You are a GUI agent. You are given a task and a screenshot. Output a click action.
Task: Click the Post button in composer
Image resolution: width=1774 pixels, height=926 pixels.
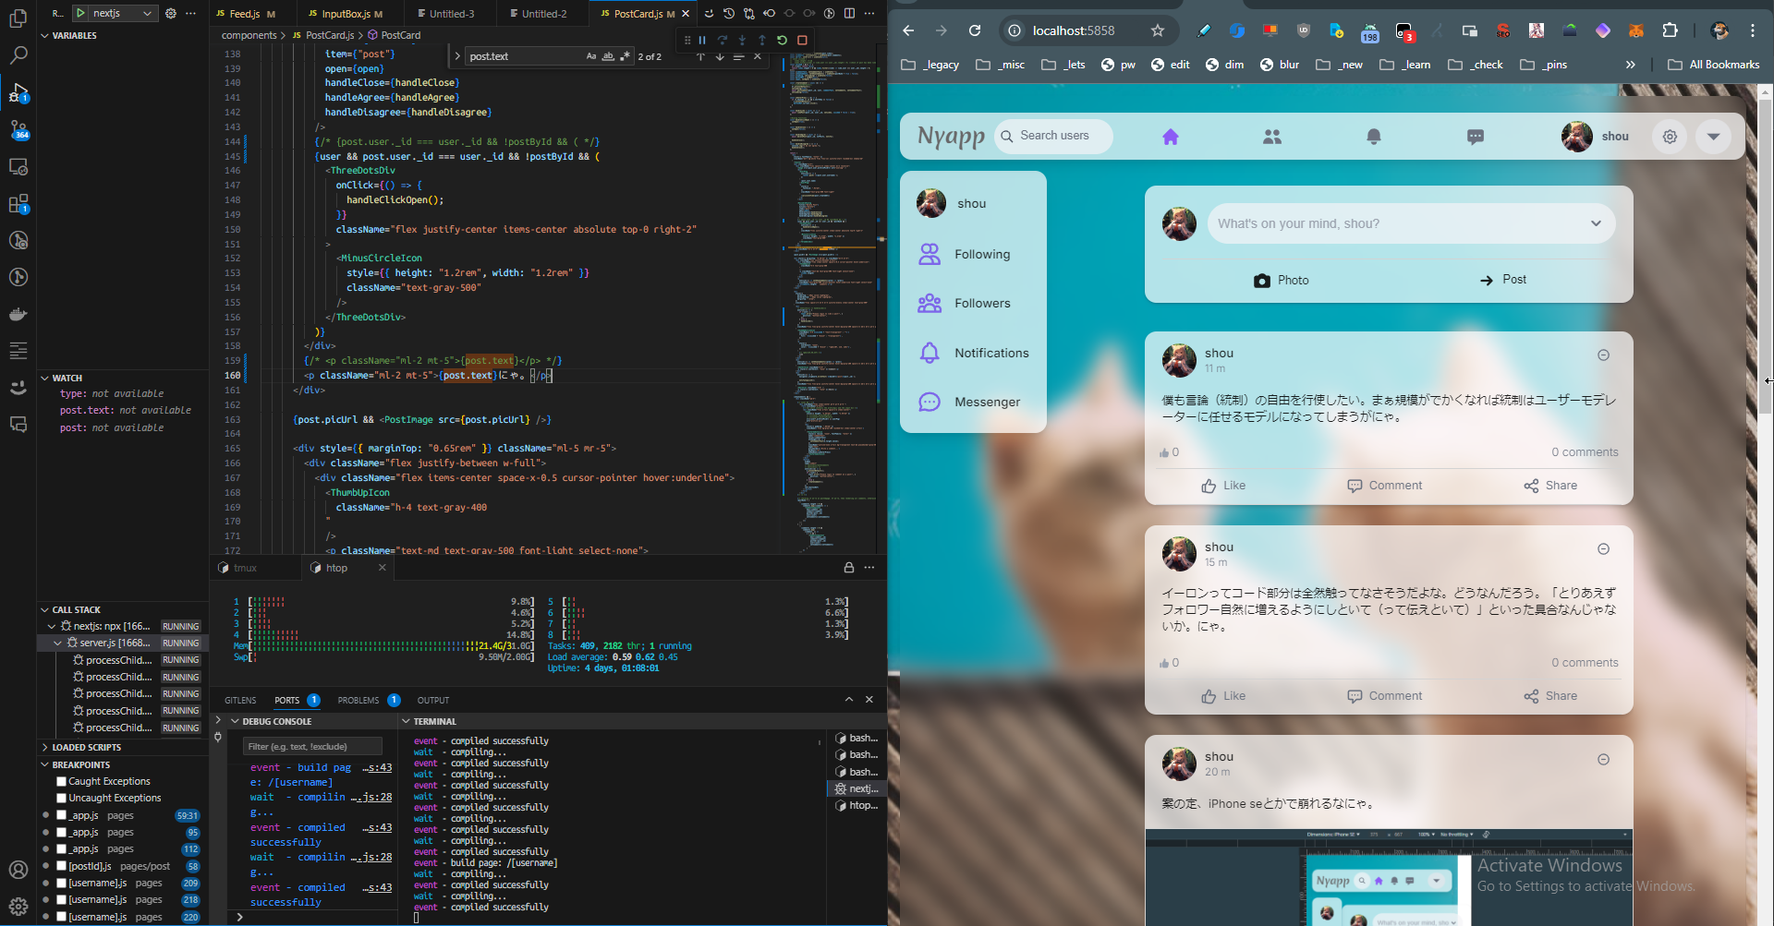click(x=1503, y=280)
